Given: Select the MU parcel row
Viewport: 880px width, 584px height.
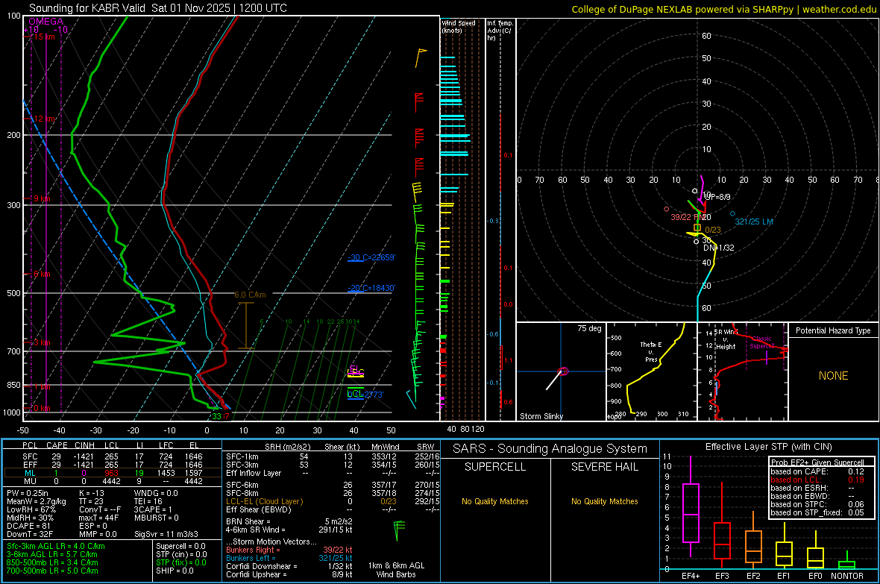Looking at the screenshot, I should [x=113, y=481].
